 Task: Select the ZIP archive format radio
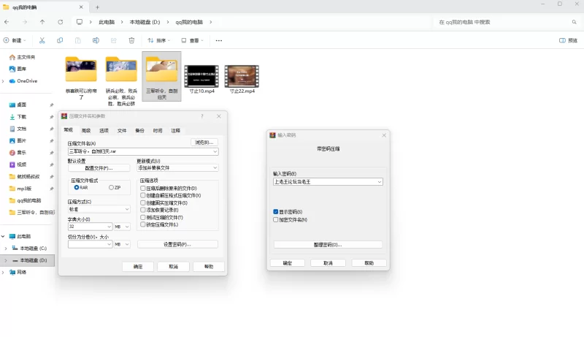111,188
